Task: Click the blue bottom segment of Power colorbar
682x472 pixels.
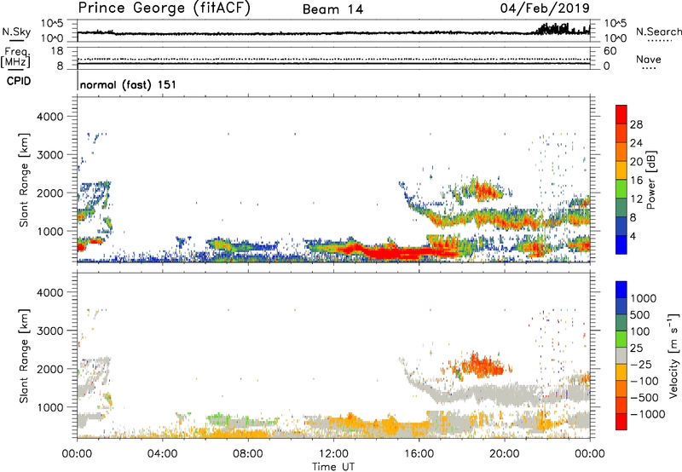Action: click(621, 245)
